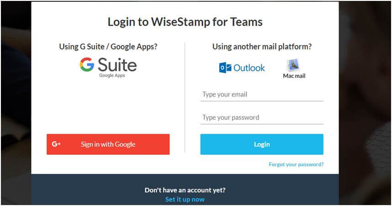The height and width of the screenshot is (206, 392).
Task: Click the Using G Suite / Google Apps heading
Action: pyautogui.click(x=108, y=47)
